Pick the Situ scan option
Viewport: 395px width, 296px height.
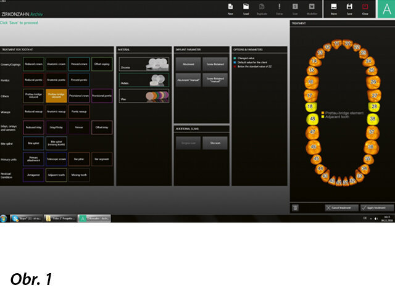click(215, 142)
